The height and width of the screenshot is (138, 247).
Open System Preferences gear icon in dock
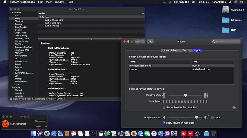(174, 134)
